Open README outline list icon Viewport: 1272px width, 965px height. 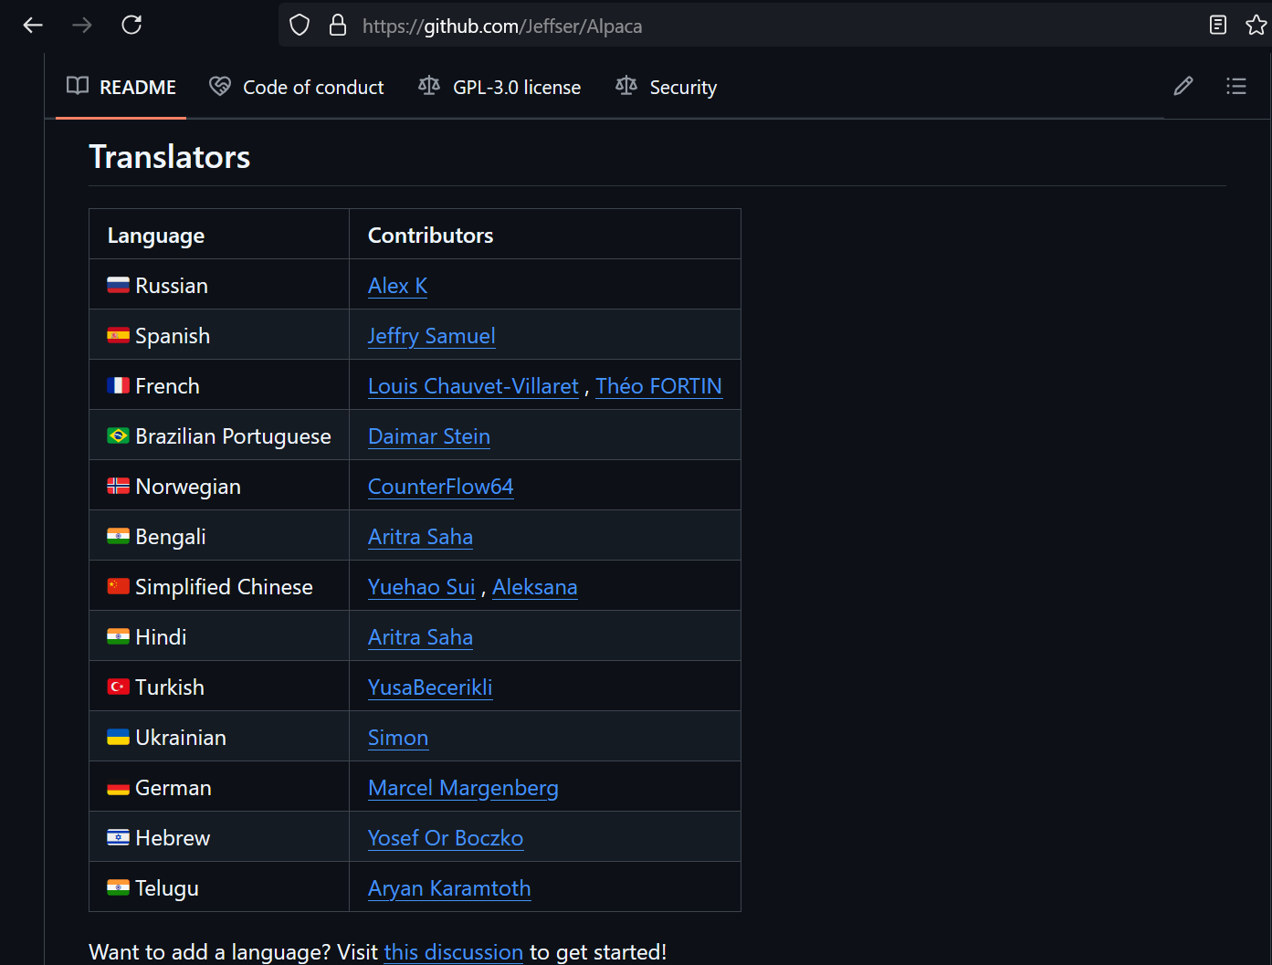(x=1236, y=87)
